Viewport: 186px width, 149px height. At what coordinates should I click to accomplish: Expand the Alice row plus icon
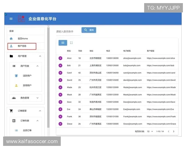coord(60,58)
